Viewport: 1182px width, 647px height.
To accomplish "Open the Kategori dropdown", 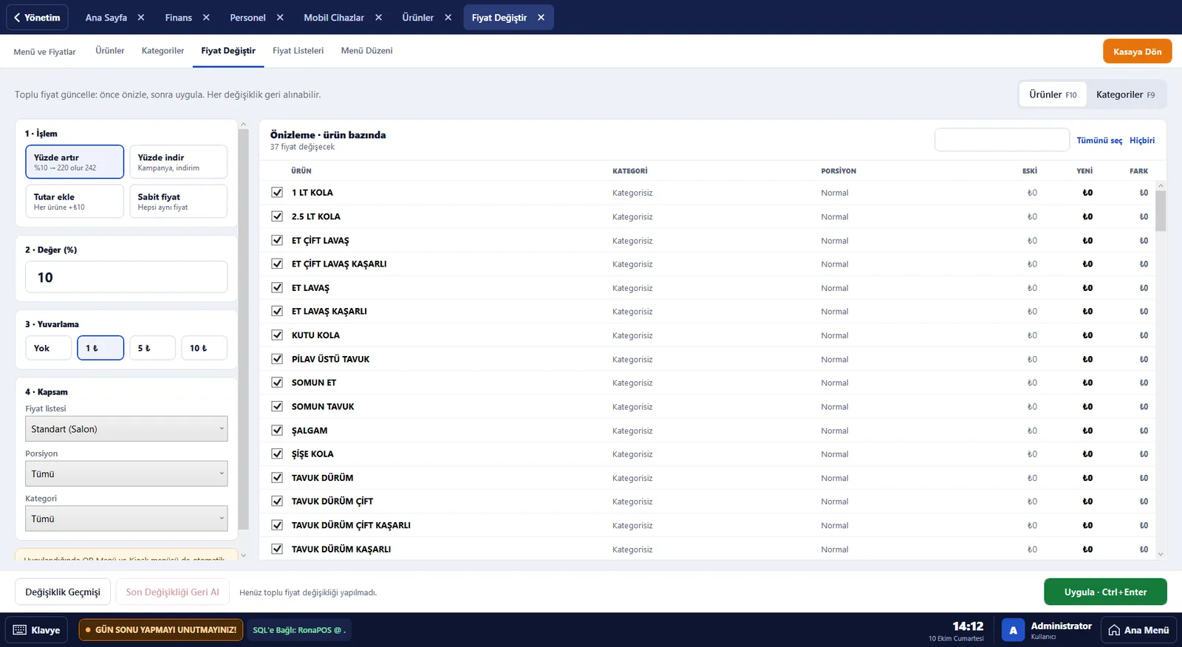I will [x=126, y=518].
